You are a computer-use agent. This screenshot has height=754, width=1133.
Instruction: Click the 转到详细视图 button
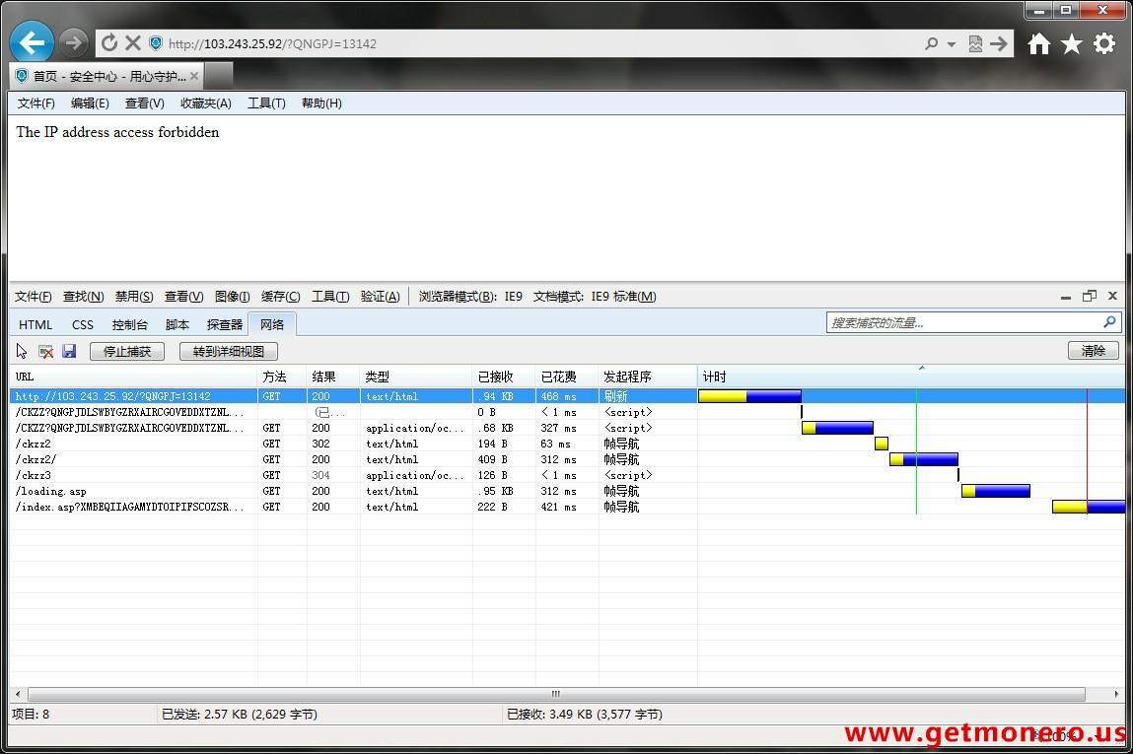pos(229,351)
